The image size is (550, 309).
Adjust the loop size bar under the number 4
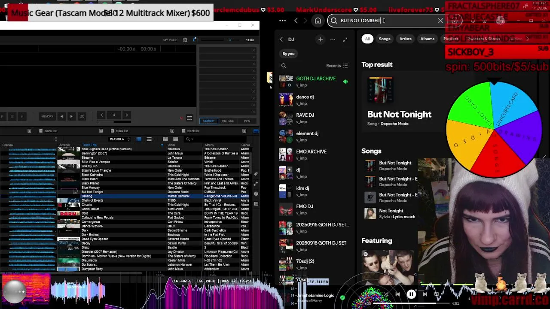click(x=114, y=122)
